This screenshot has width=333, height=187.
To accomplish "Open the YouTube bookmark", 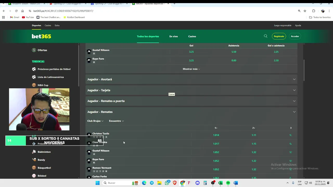I will pyautogui.click(x=28, y=17).
